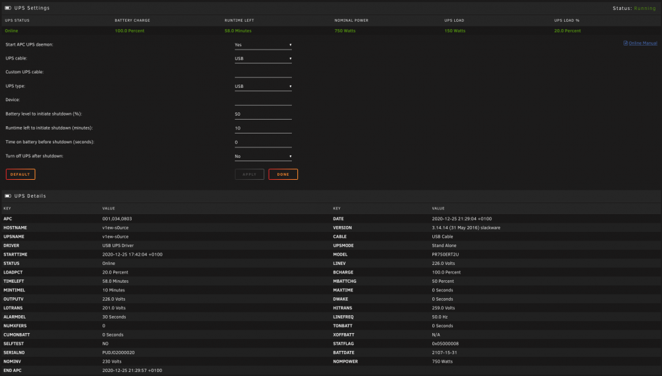Viewport: 662px width, 376px height.
Task: Open the Start APC UPS daemon dropdown
Action: tap(263, 45)
